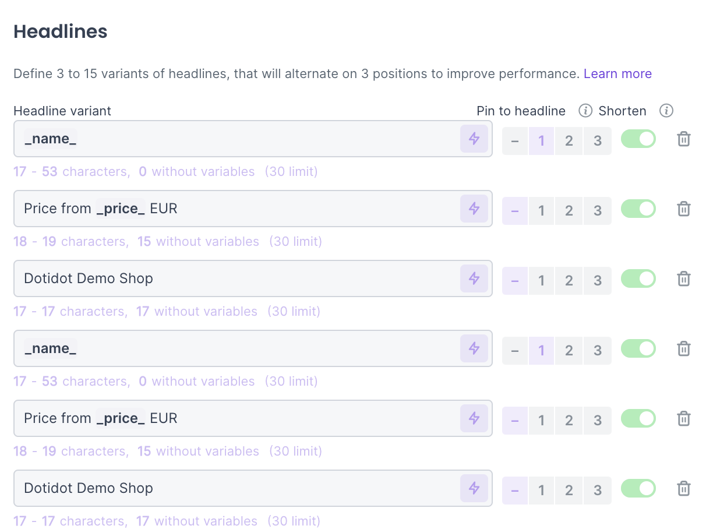Delete the second _name_ headline variant
This screenshot has height=529, width=713.
684,348
